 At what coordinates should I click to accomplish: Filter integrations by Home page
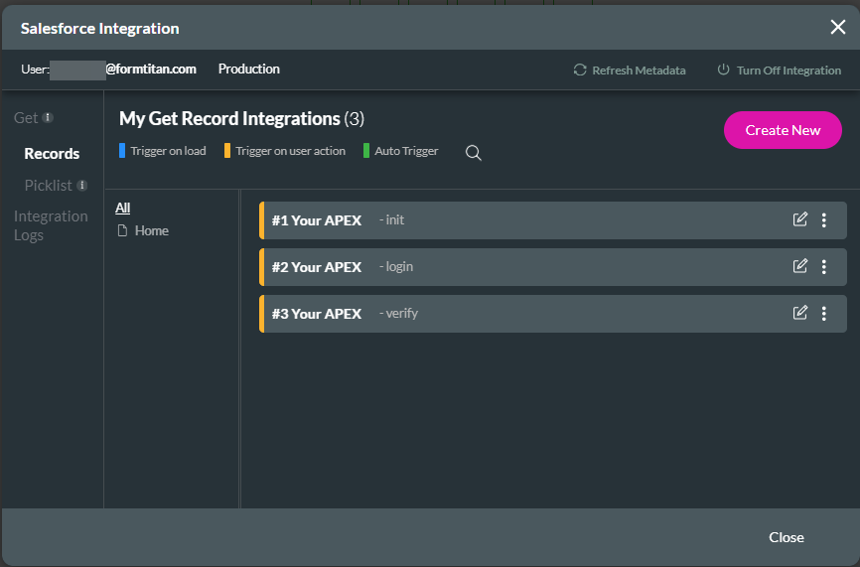151,230
